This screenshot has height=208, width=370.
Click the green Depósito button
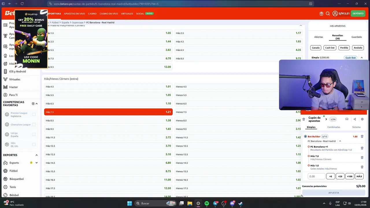click(x=358, y=14)
